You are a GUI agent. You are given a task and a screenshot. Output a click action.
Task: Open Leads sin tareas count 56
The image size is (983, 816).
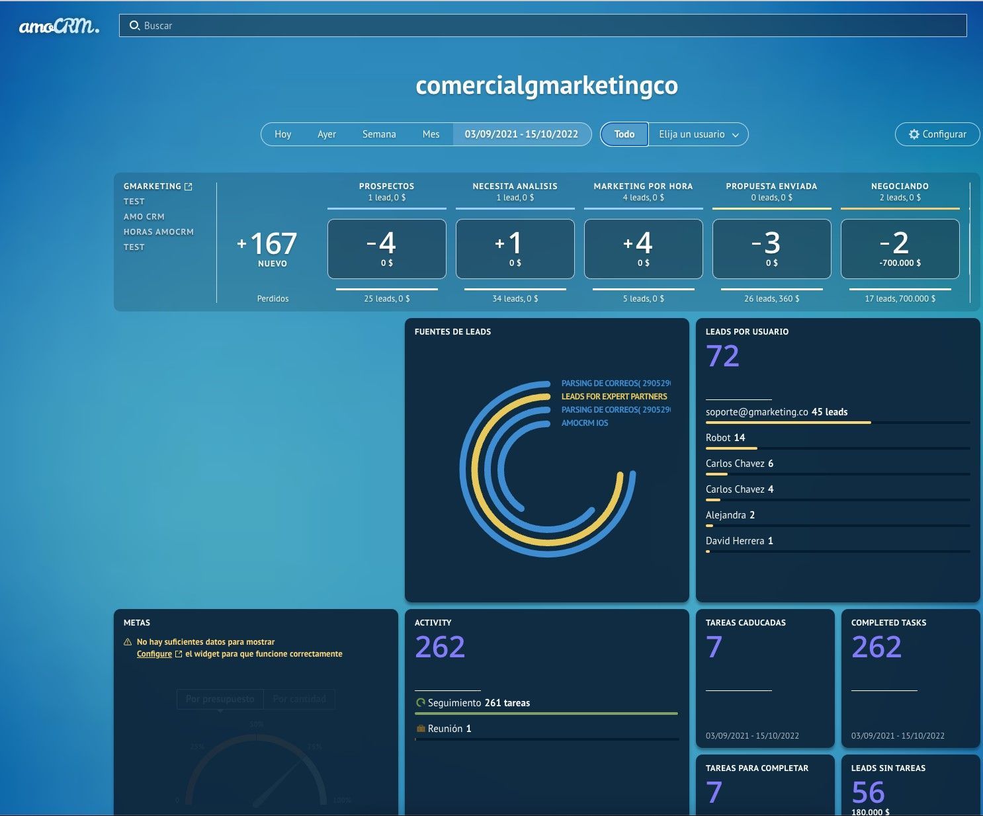tap(868, 793)
